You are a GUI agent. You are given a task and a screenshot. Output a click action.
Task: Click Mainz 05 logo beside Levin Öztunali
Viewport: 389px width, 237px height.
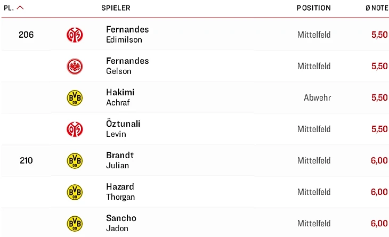tap(75, 129)
